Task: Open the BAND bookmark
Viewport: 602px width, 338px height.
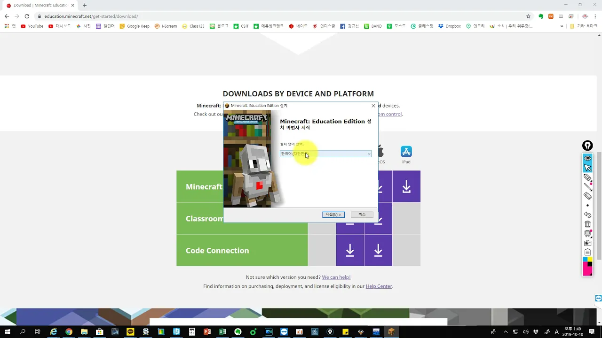Action: click(373, 26)
